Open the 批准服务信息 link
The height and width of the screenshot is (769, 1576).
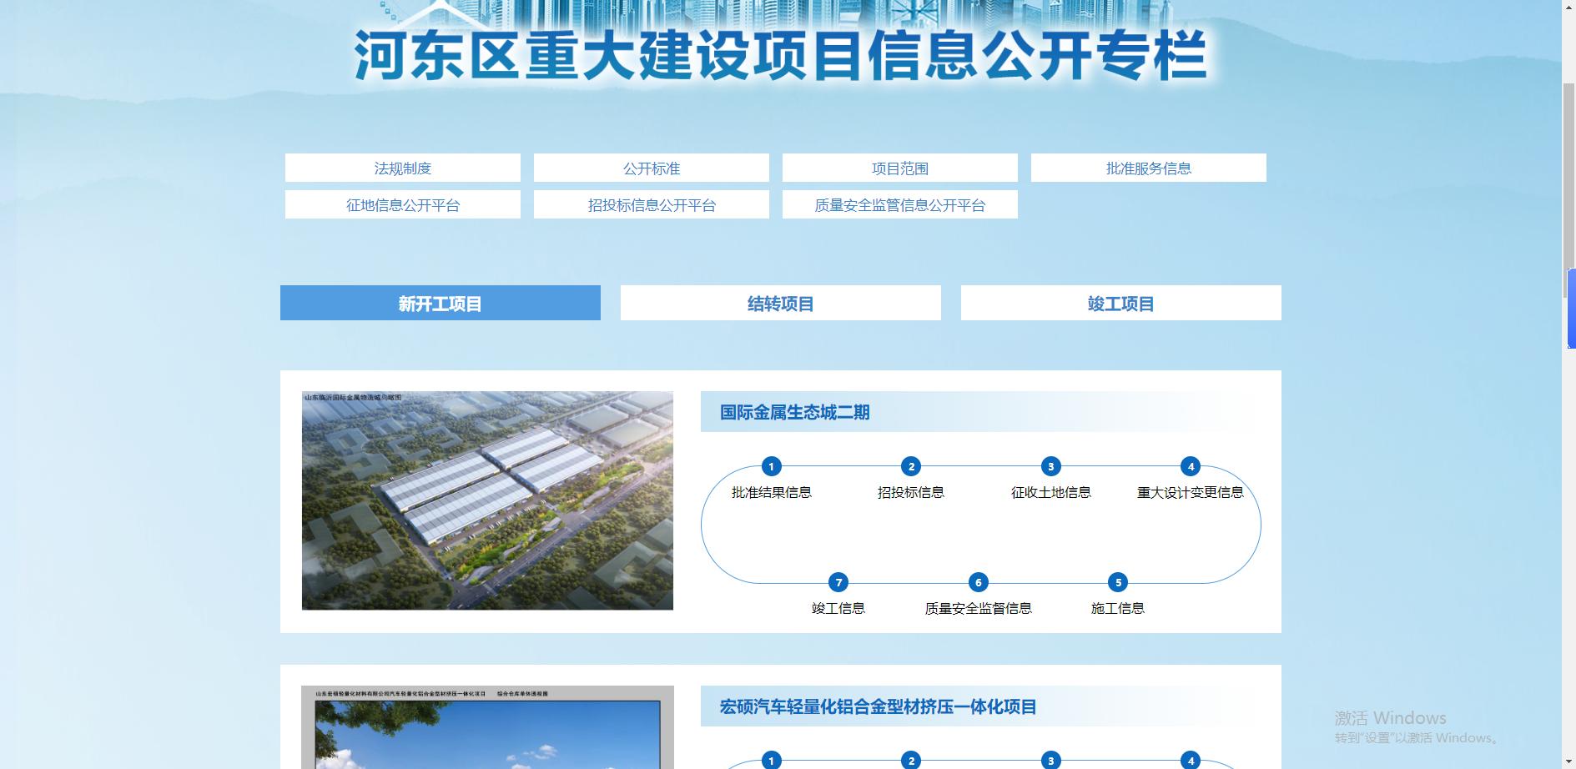pyautogui.click(x=1148, y=168)
